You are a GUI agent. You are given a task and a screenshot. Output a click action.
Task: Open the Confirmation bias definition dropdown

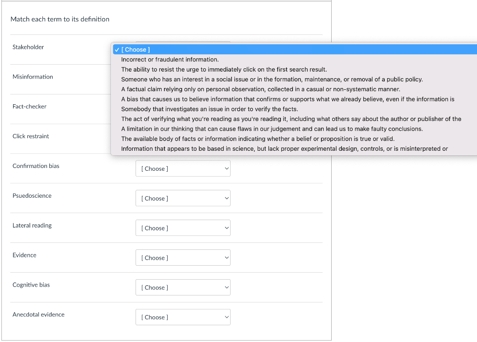[x=183, y=168]
